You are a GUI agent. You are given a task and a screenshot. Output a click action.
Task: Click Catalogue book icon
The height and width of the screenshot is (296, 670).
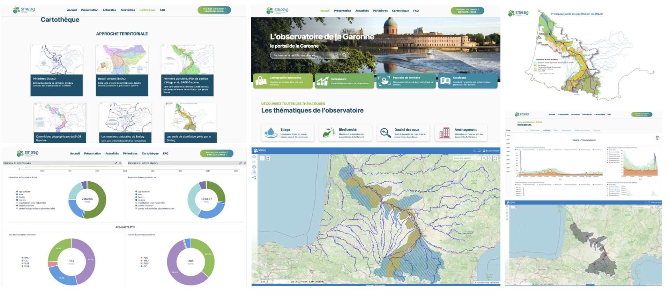coord(445,81)
